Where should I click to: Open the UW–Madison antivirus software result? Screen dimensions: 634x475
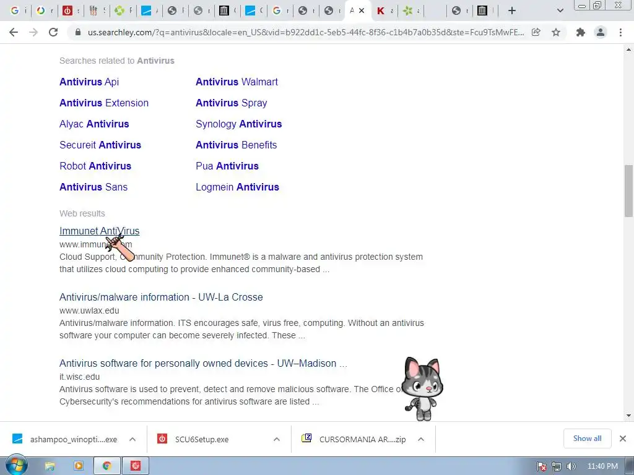tap(203, 363)
